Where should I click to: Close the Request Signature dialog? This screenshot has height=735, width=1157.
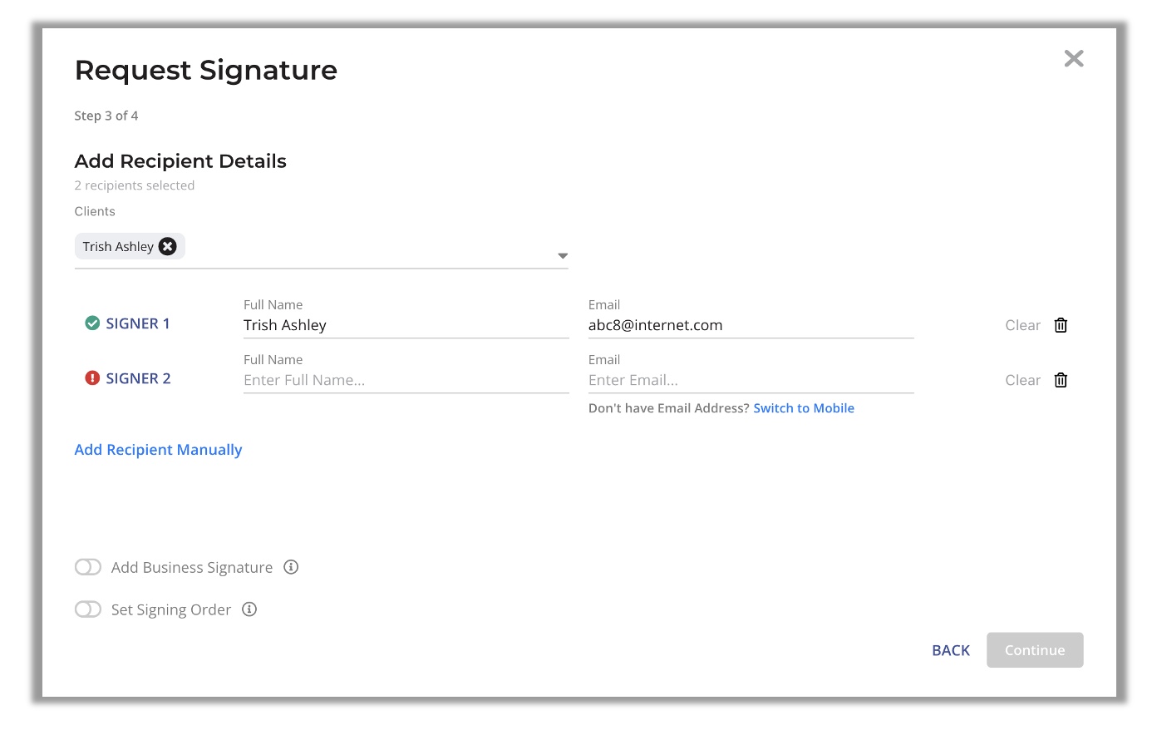(x=1074, y=58)
